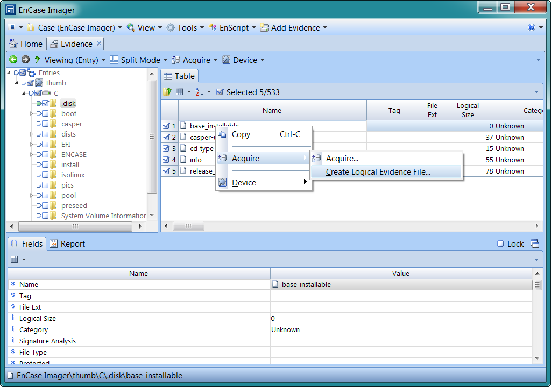The image size is (551, 387).
Task: Click the EnCase Imager title bar icon
Action: point(11,10)
